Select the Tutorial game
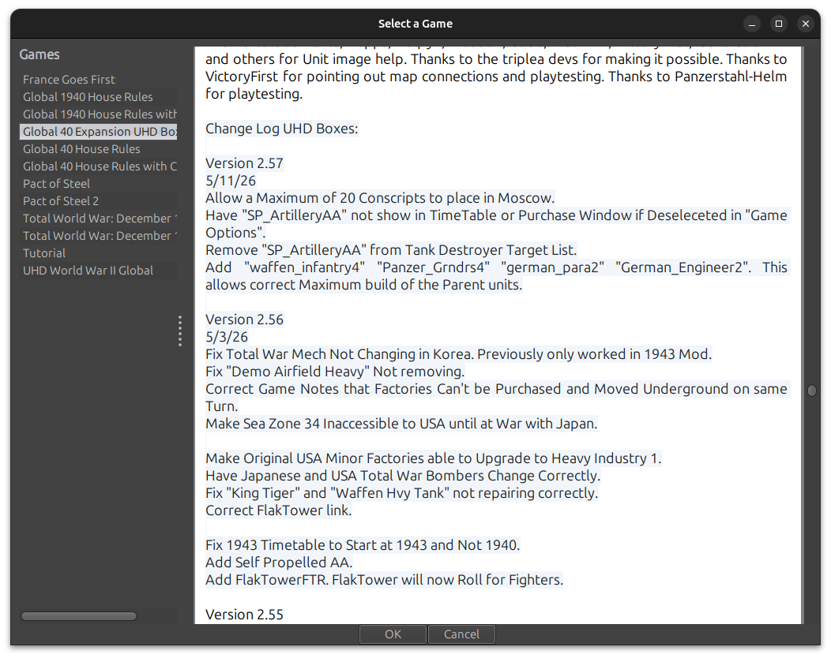This screenshot has height=658, width=831. [98, 253]
